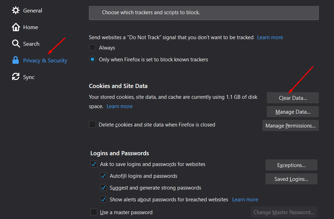Click the Privacy & Security lock icon
The height and width of the screenshot is (219, 334).
(16, 60)
